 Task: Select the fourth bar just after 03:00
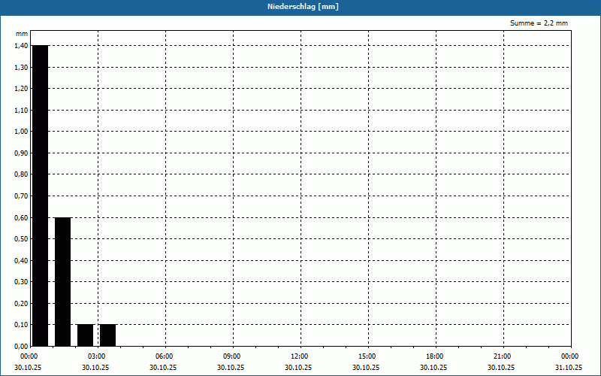[x=107, y=335]
